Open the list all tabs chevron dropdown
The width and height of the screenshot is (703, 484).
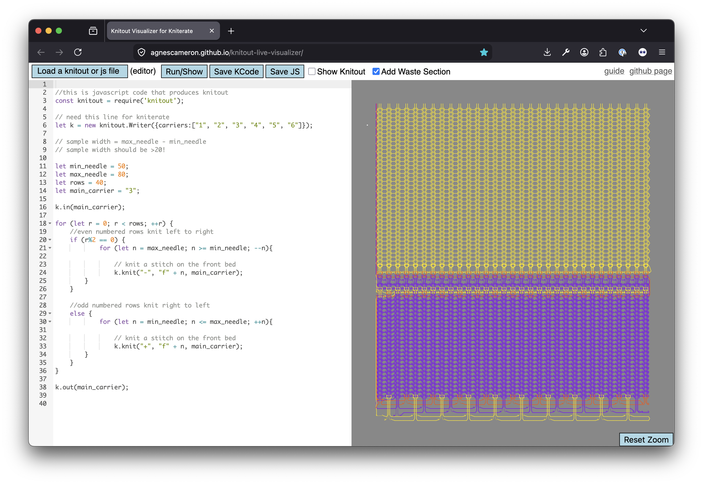[x=643, y=31]
